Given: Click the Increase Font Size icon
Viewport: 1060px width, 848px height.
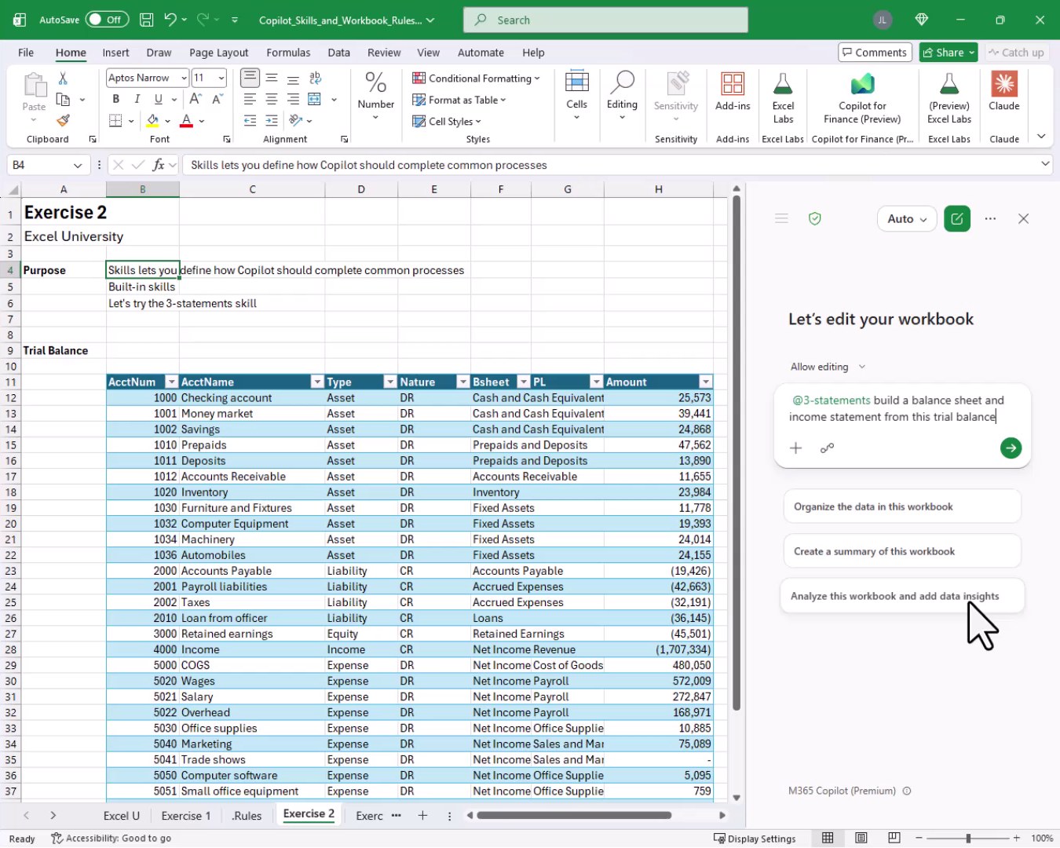Looking at the screenshot, I should tap(196, 99).
